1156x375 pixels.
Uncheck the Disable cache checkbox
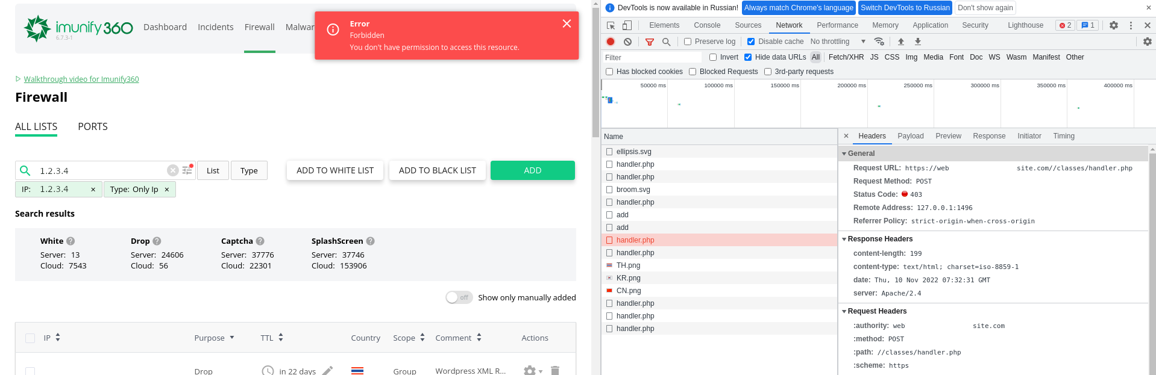(x=751, y=42)
